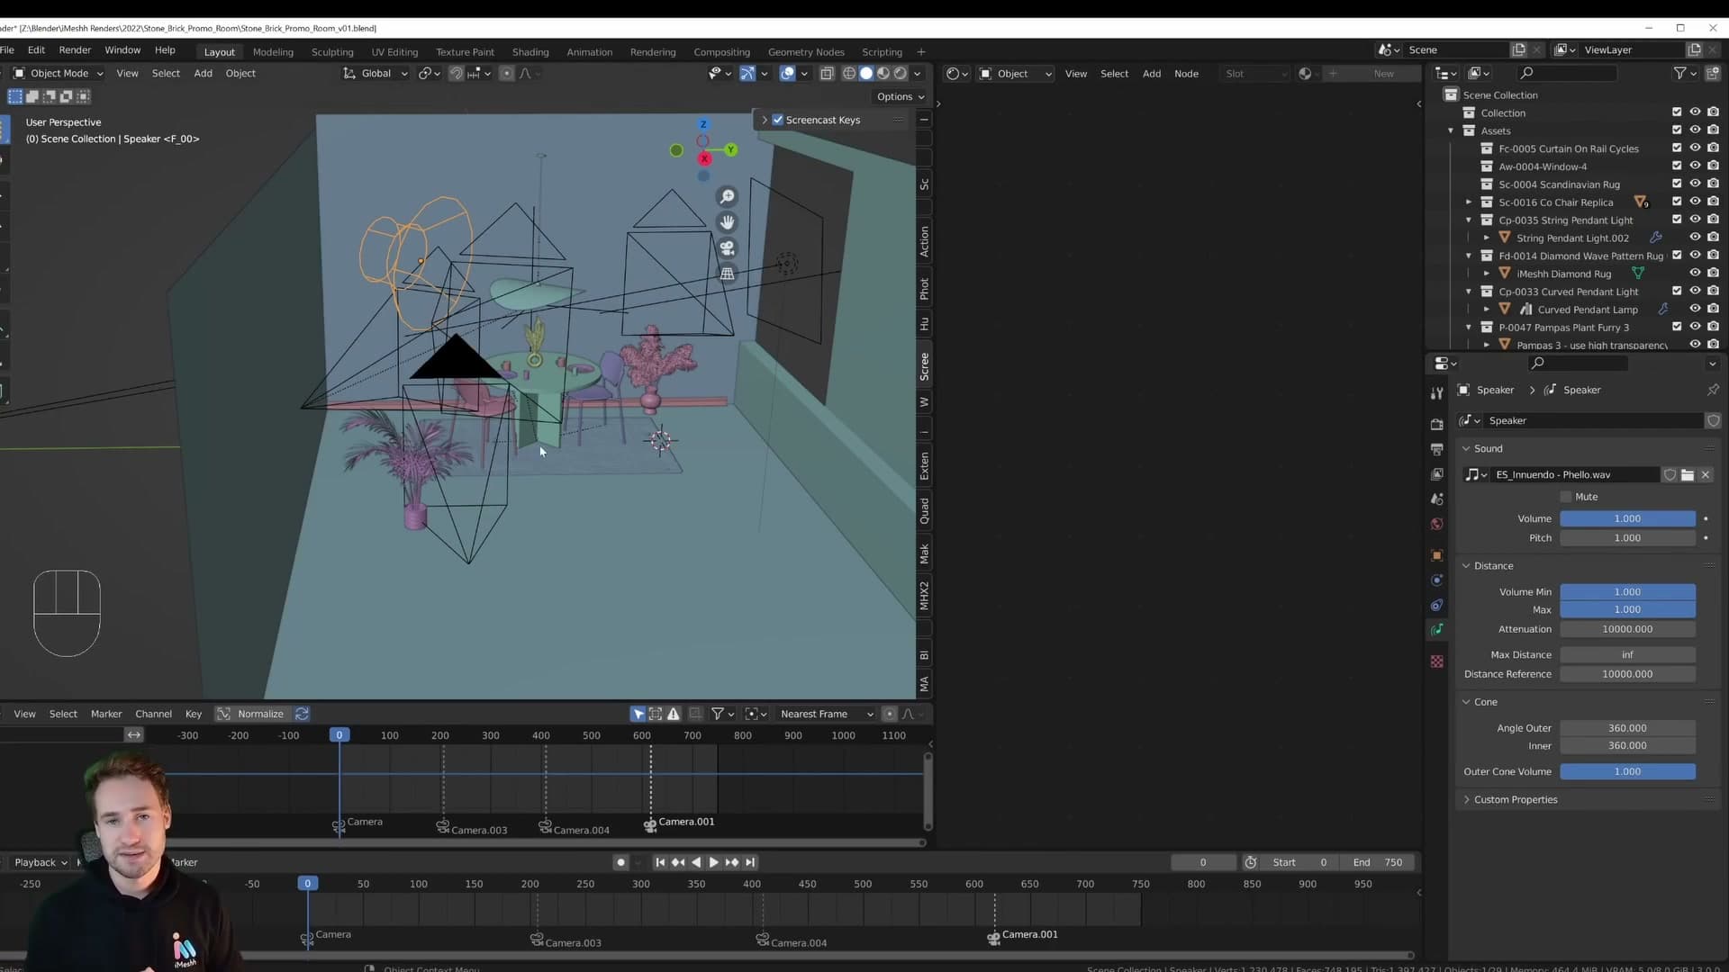The height and width of the screenshot is (972, 1729).
Task: Hide Fc-0005 Curtain On Rail Cycles in viewport
Action: coord(1695,148)
